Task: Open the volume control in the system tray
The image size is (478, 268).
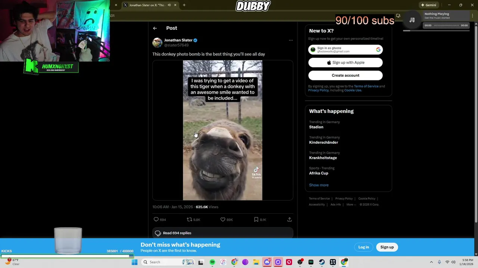Action: (453, 262)
